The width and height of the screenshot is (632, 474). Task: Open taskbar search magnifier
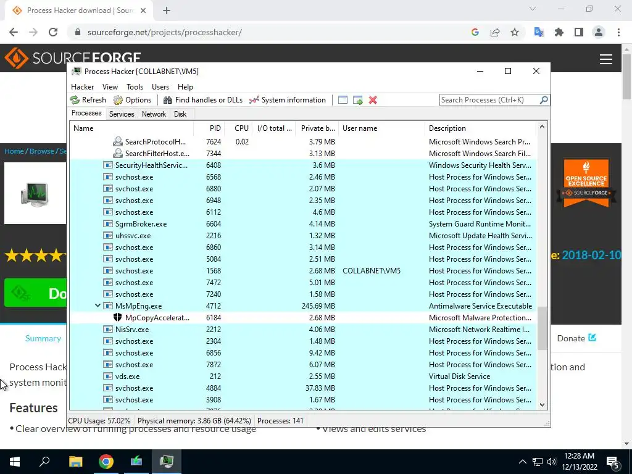click(44, 461)
